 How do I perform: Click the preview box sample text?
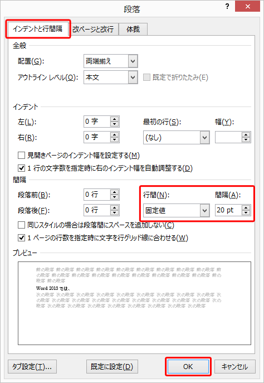point(53,288)
